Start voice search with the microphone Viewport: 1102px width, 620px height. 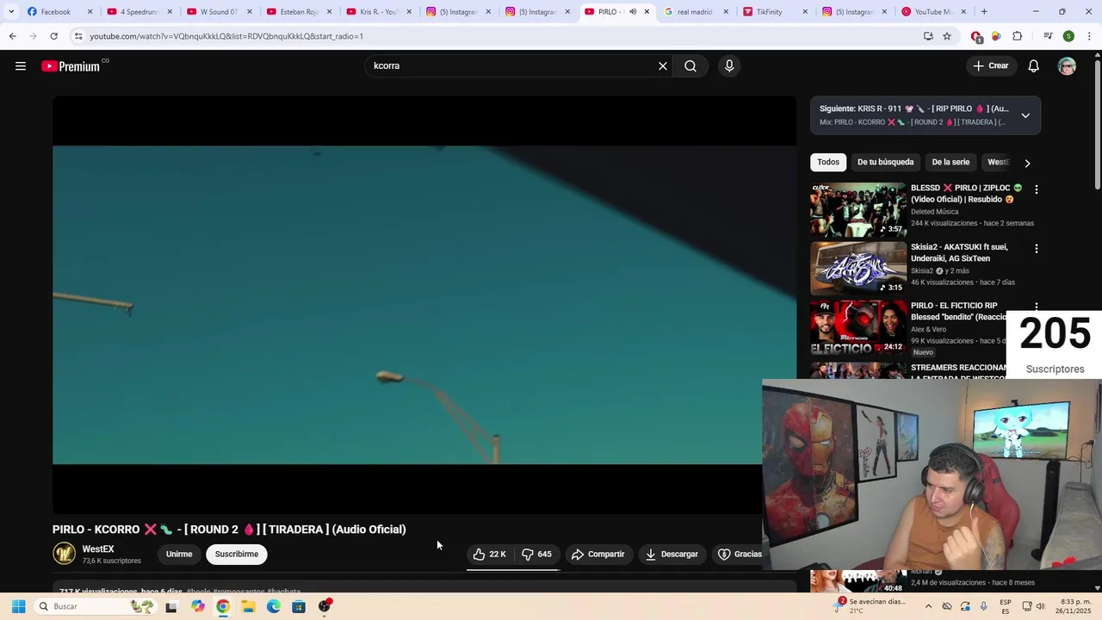click(729, 66)
